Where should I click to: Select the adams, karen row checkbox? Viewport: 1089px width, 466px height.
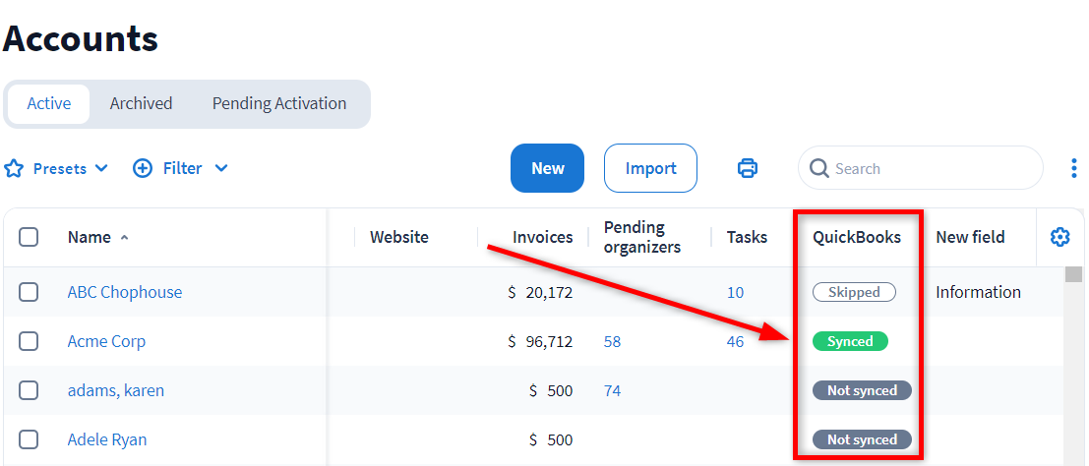(x=29, y=390)
